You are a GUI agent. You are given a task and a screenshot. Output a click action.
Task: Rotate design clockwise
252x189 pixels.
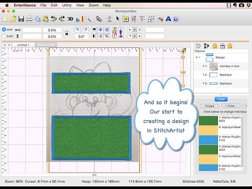click(86, 30)
